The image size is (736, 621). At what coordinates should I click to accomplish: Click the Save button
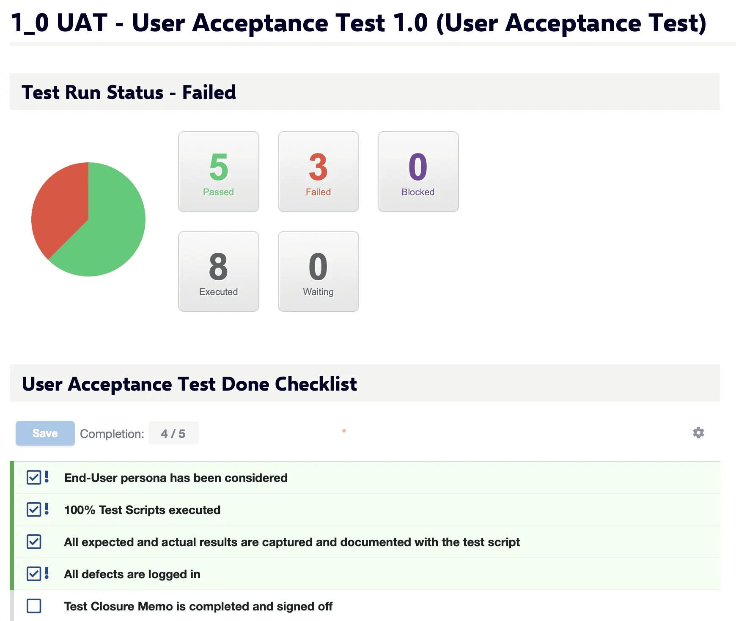[x=45, y=433]
